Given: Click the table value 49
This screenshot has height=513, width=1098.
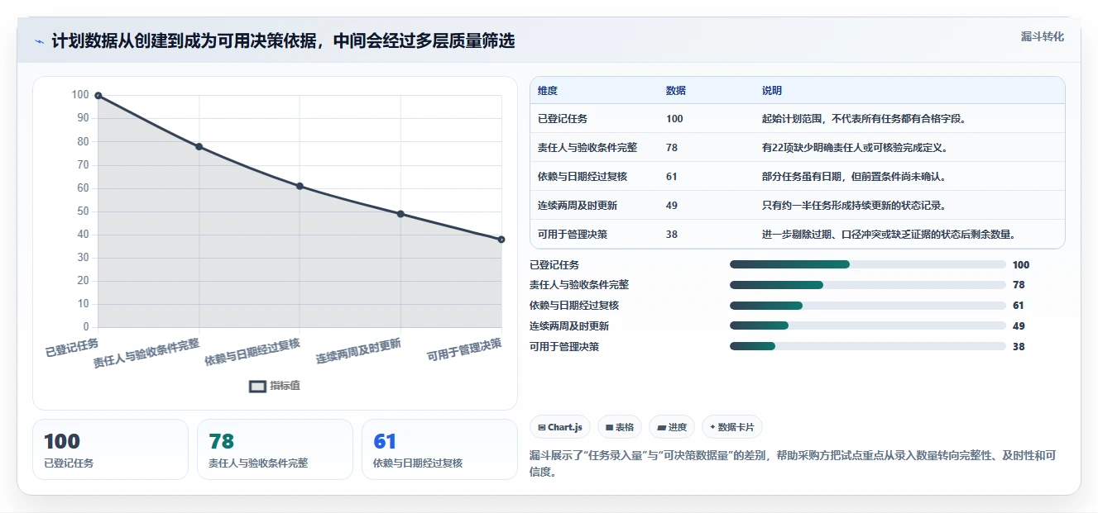Looking at the screenshot, I should (672, 206).
